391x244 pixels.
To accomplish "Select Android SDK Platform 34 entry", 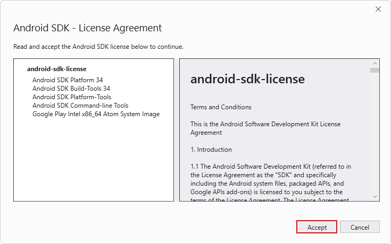I will pyautogui.click(x=68, y=80).
